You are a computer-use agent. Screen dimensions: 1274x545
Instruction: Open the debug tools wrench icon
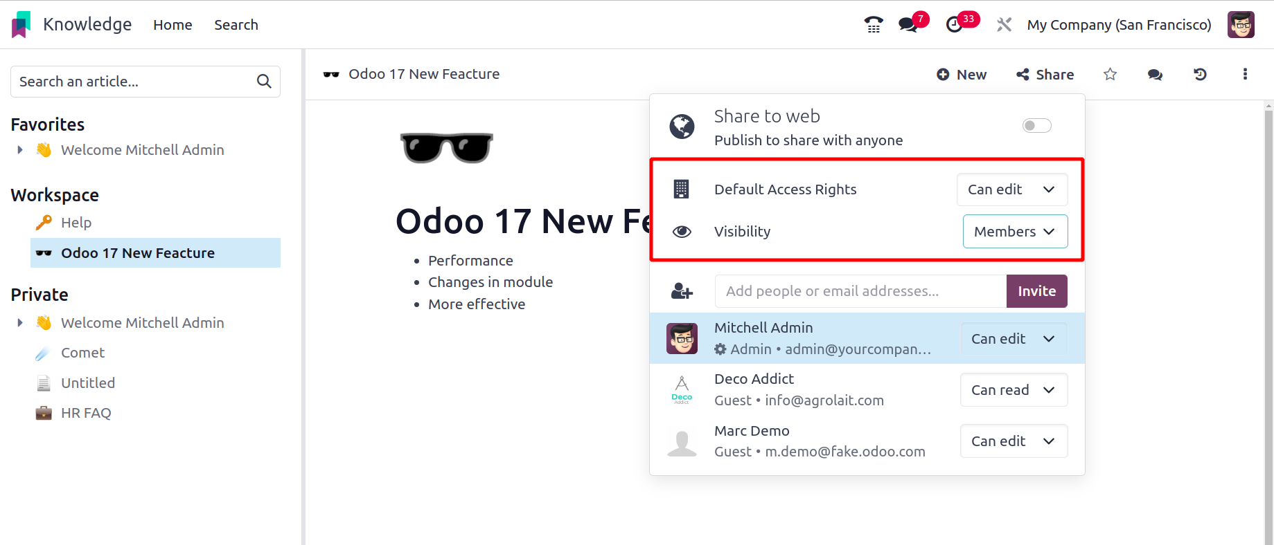coord(1004,25)
